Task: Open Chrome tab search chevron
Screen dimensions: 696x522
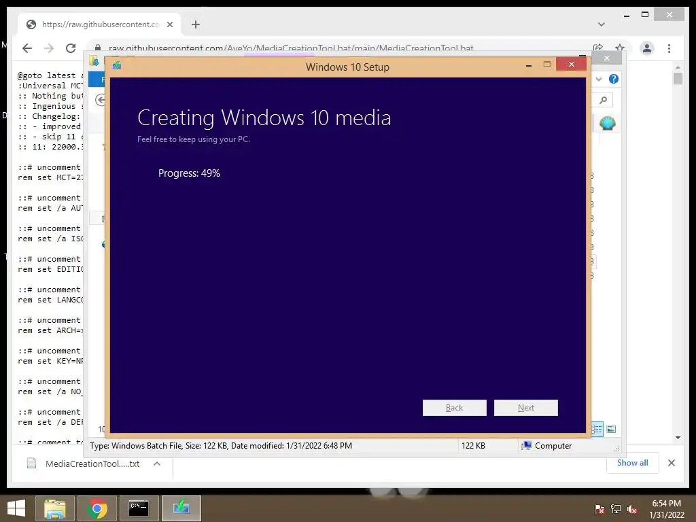Action: click(x=602, y=24)
